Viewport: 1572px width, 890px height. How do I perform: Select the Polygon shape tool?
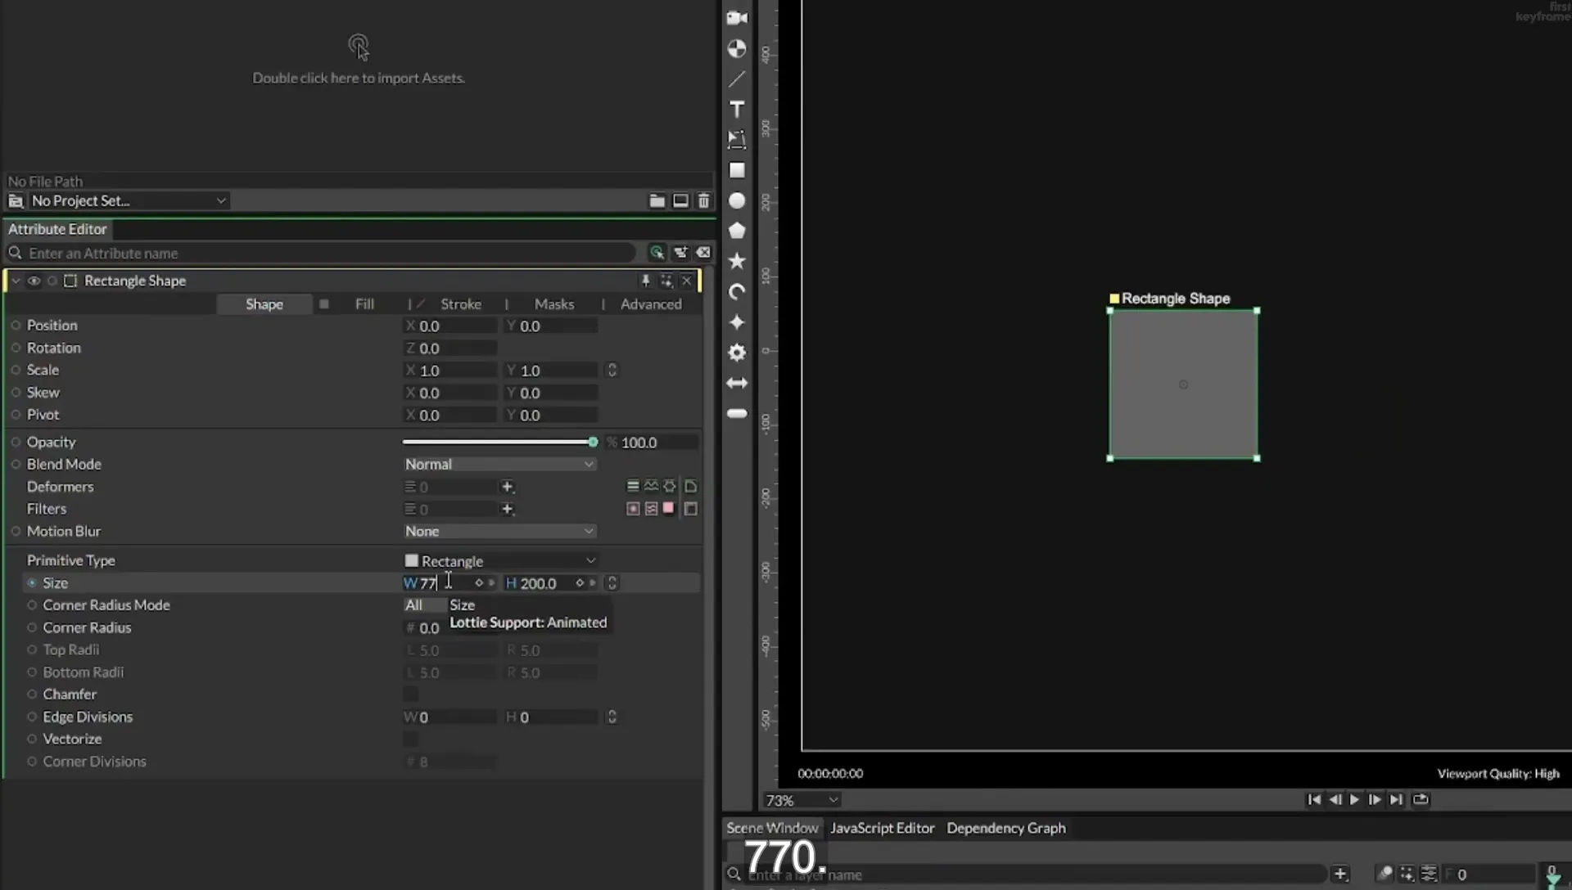737,231
